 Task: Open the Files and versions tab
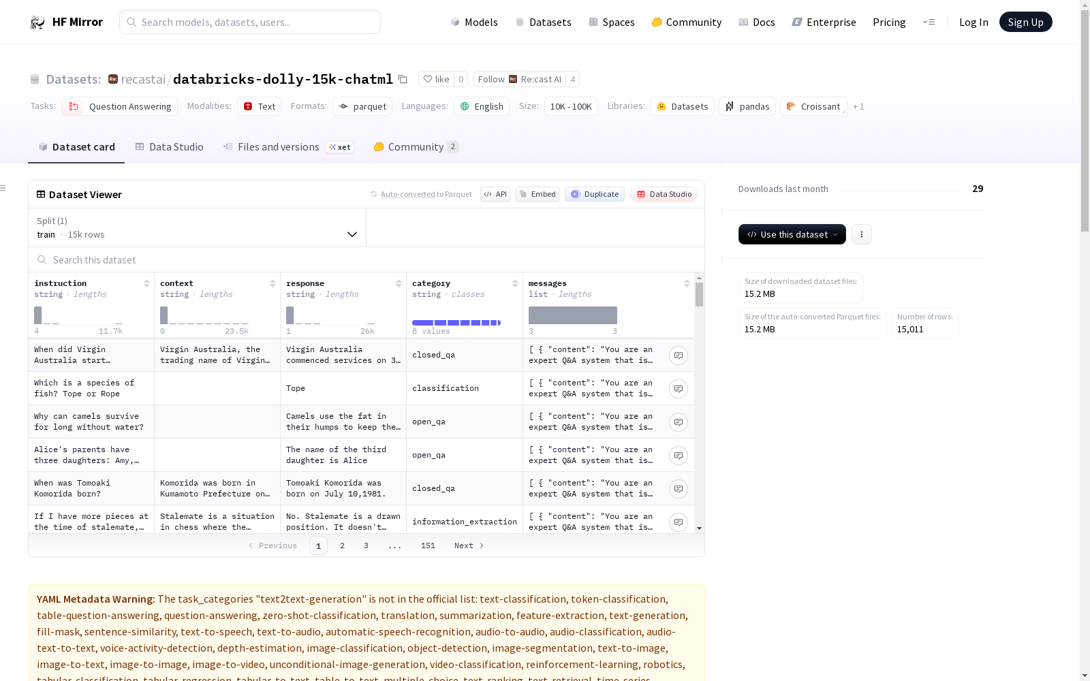click(x=288, y=147)
